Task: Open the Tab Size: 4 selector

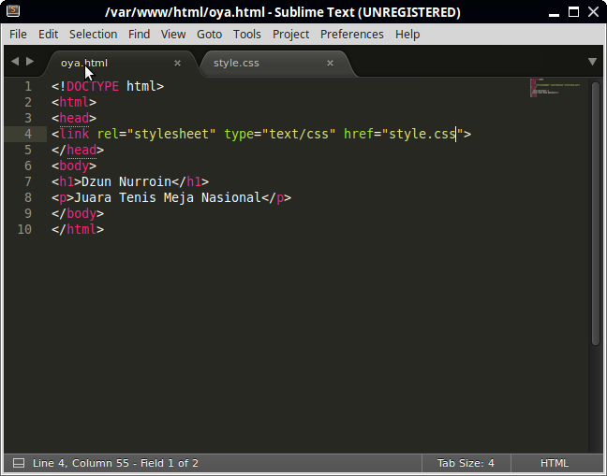Action: (466, 463)
